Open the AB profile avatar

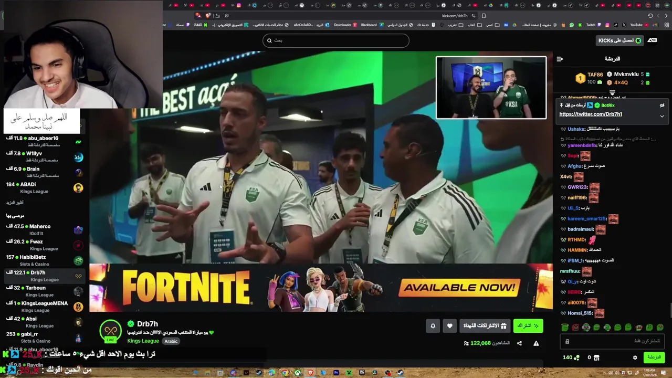coord(653,40)
